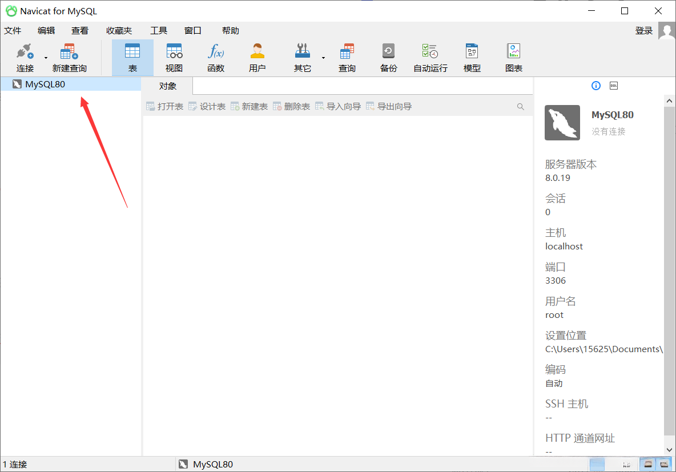
Task: Open the Favorites (收藏夹) menu
Action: [119, 31]
